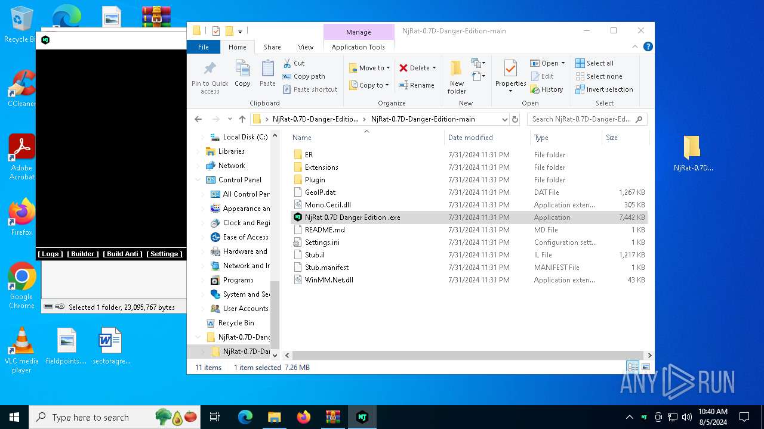The image size is (764, 429).
Task: Sort by Date modified column
Action: tap(486, 137)
